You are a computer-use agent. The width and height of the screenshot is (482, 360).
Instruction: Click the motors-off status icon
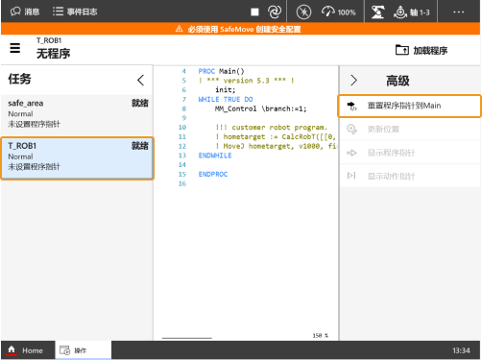[303, 12]
